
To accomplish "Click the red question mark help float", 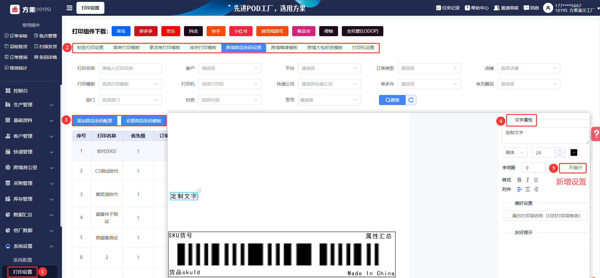I will tap(596, 134).
